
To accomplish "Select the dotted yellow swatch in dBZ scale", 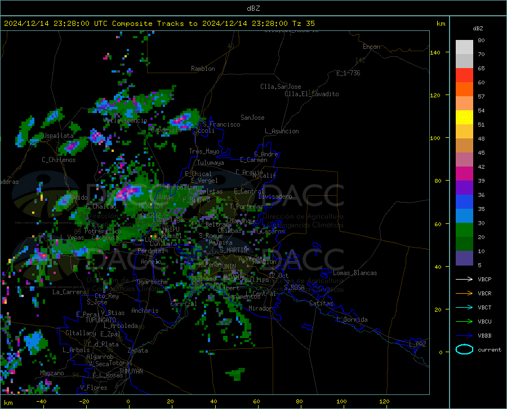I will point(464,118).
